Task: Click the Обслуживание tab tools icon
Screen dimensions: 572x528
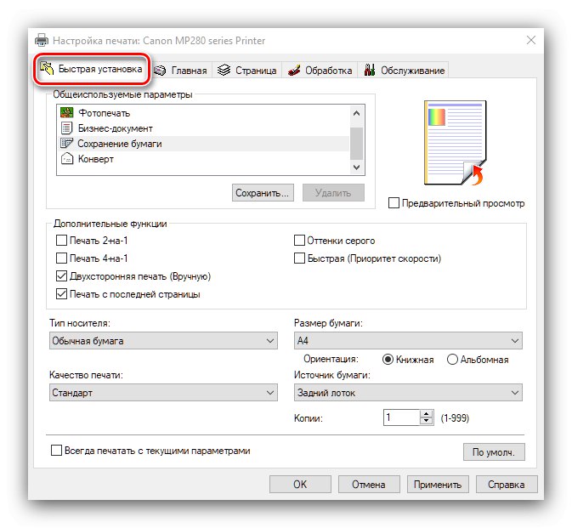Action: coord(370,70)
